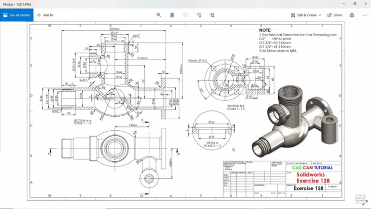Share the photo via Share button
The image size is (371, 209).
(x=335, y=15)
